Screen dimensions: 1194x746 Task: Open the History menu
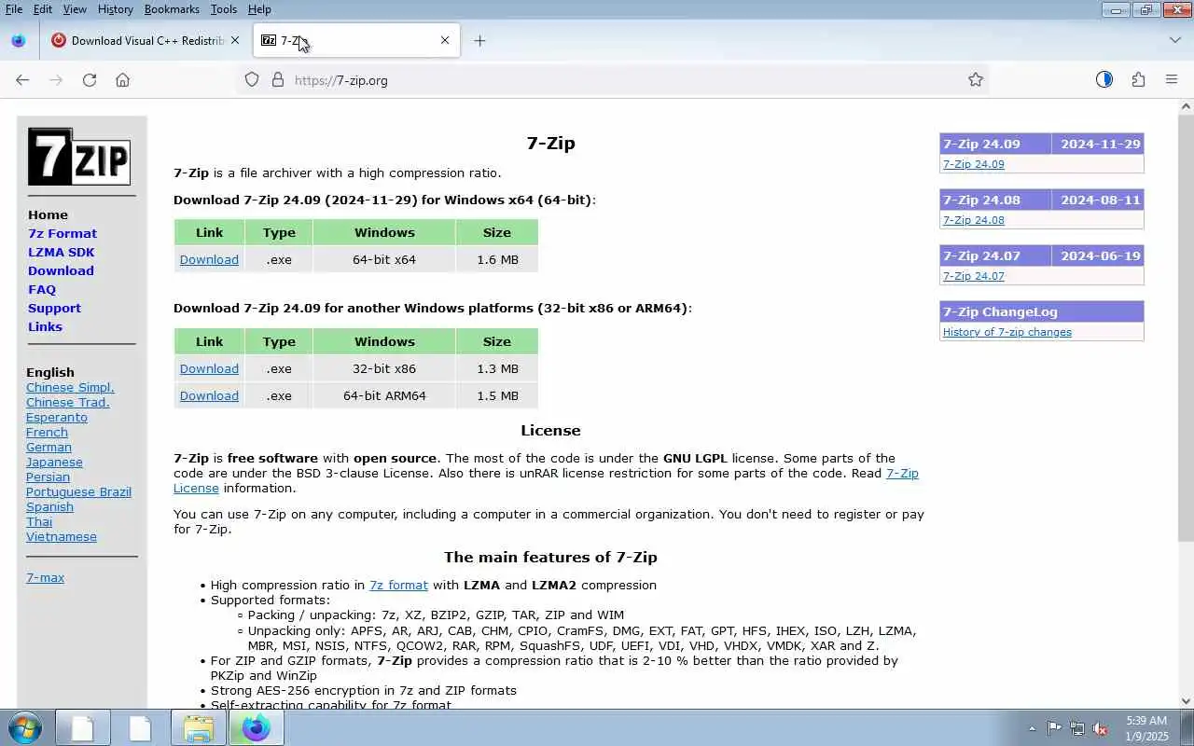(x=115, y=9)
